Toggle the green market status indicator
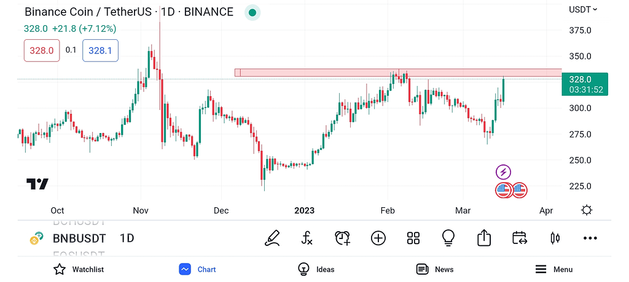 coord(252,12)
